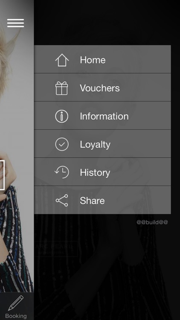
Task: Tap the Booking text label
Action: point(16,316)
